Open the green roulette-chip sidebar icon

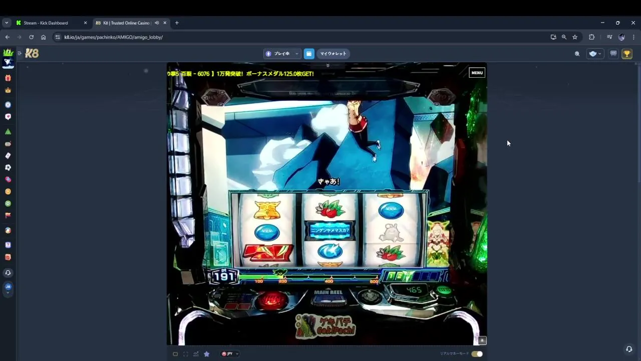coord(8,204)
